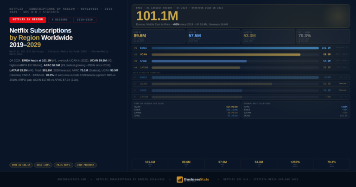Image resolution: width=356 pixels, height=187 pixels.
Task: Click the UCAN 2029 forecast dotted bar
Action: pyautogui.click(x=212, y=84)
